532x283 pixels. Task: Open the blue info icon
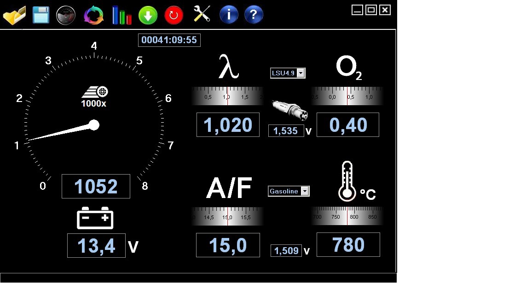pyautogui.click(x=229, y=15)
